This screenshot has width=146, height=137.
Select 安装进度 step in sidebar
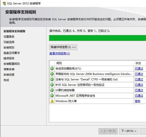click(x=9, y=75)
